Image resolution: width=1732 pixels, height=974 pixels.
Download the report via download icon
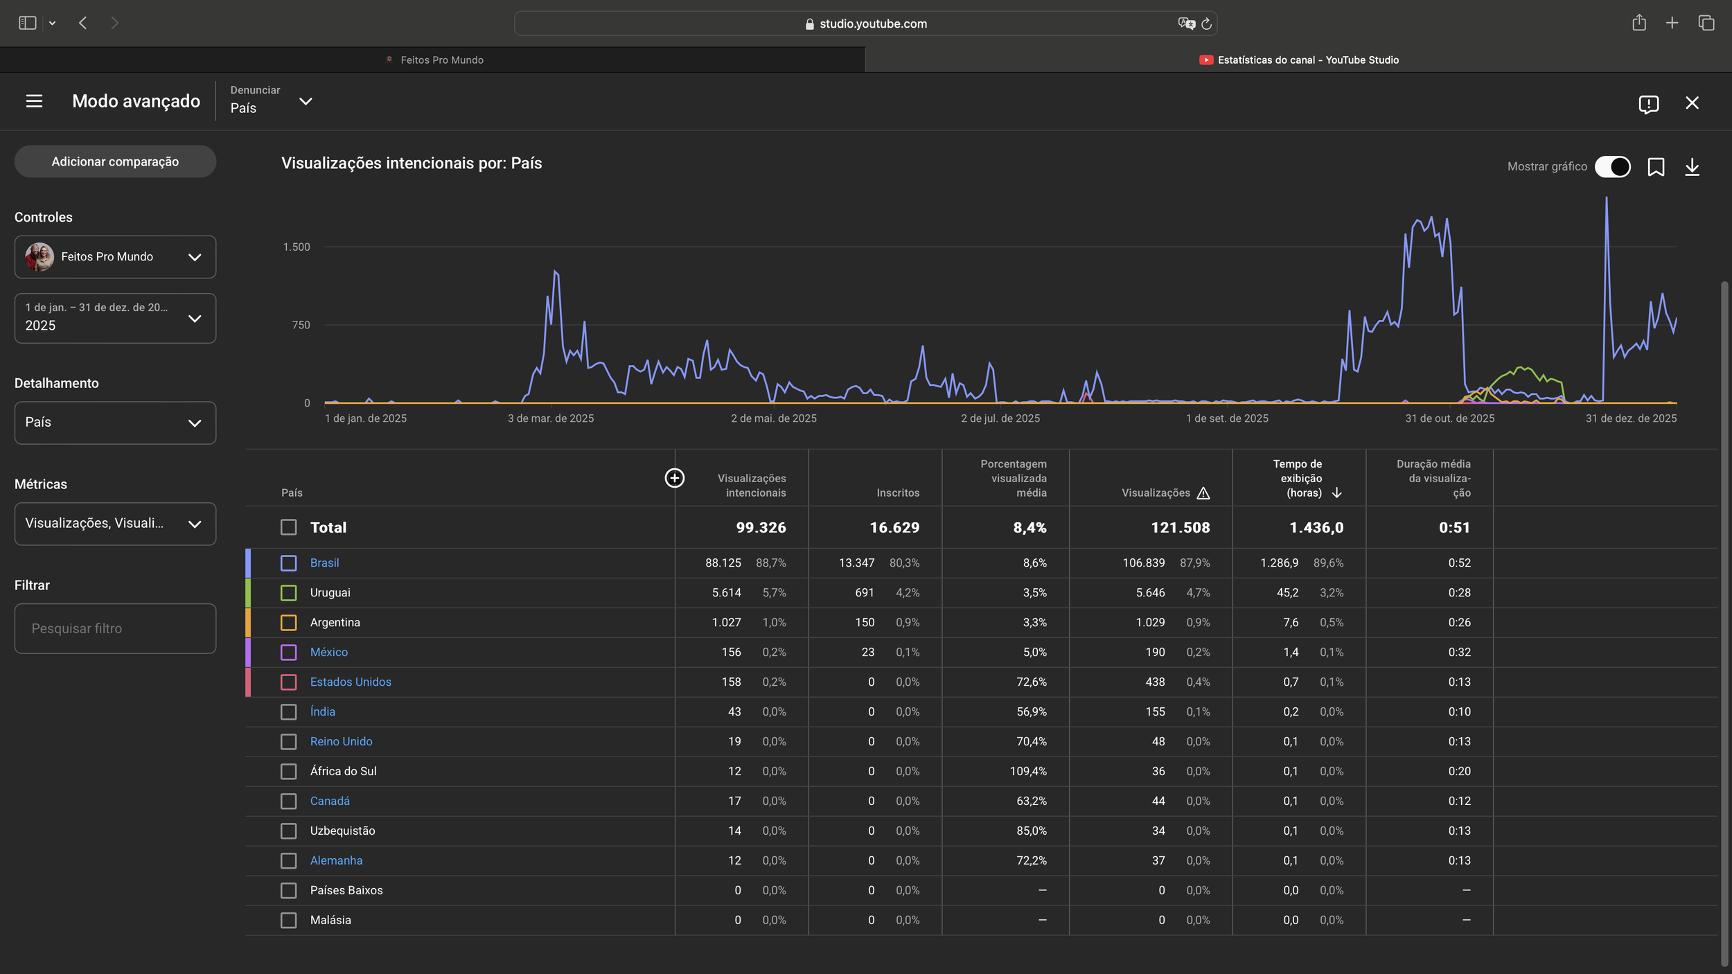click(x=1692, y=167)
